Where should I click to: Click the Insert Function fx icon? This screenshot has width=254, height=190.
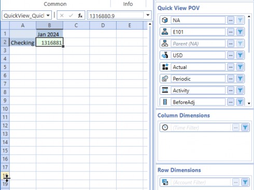click(x=80, y=16)
